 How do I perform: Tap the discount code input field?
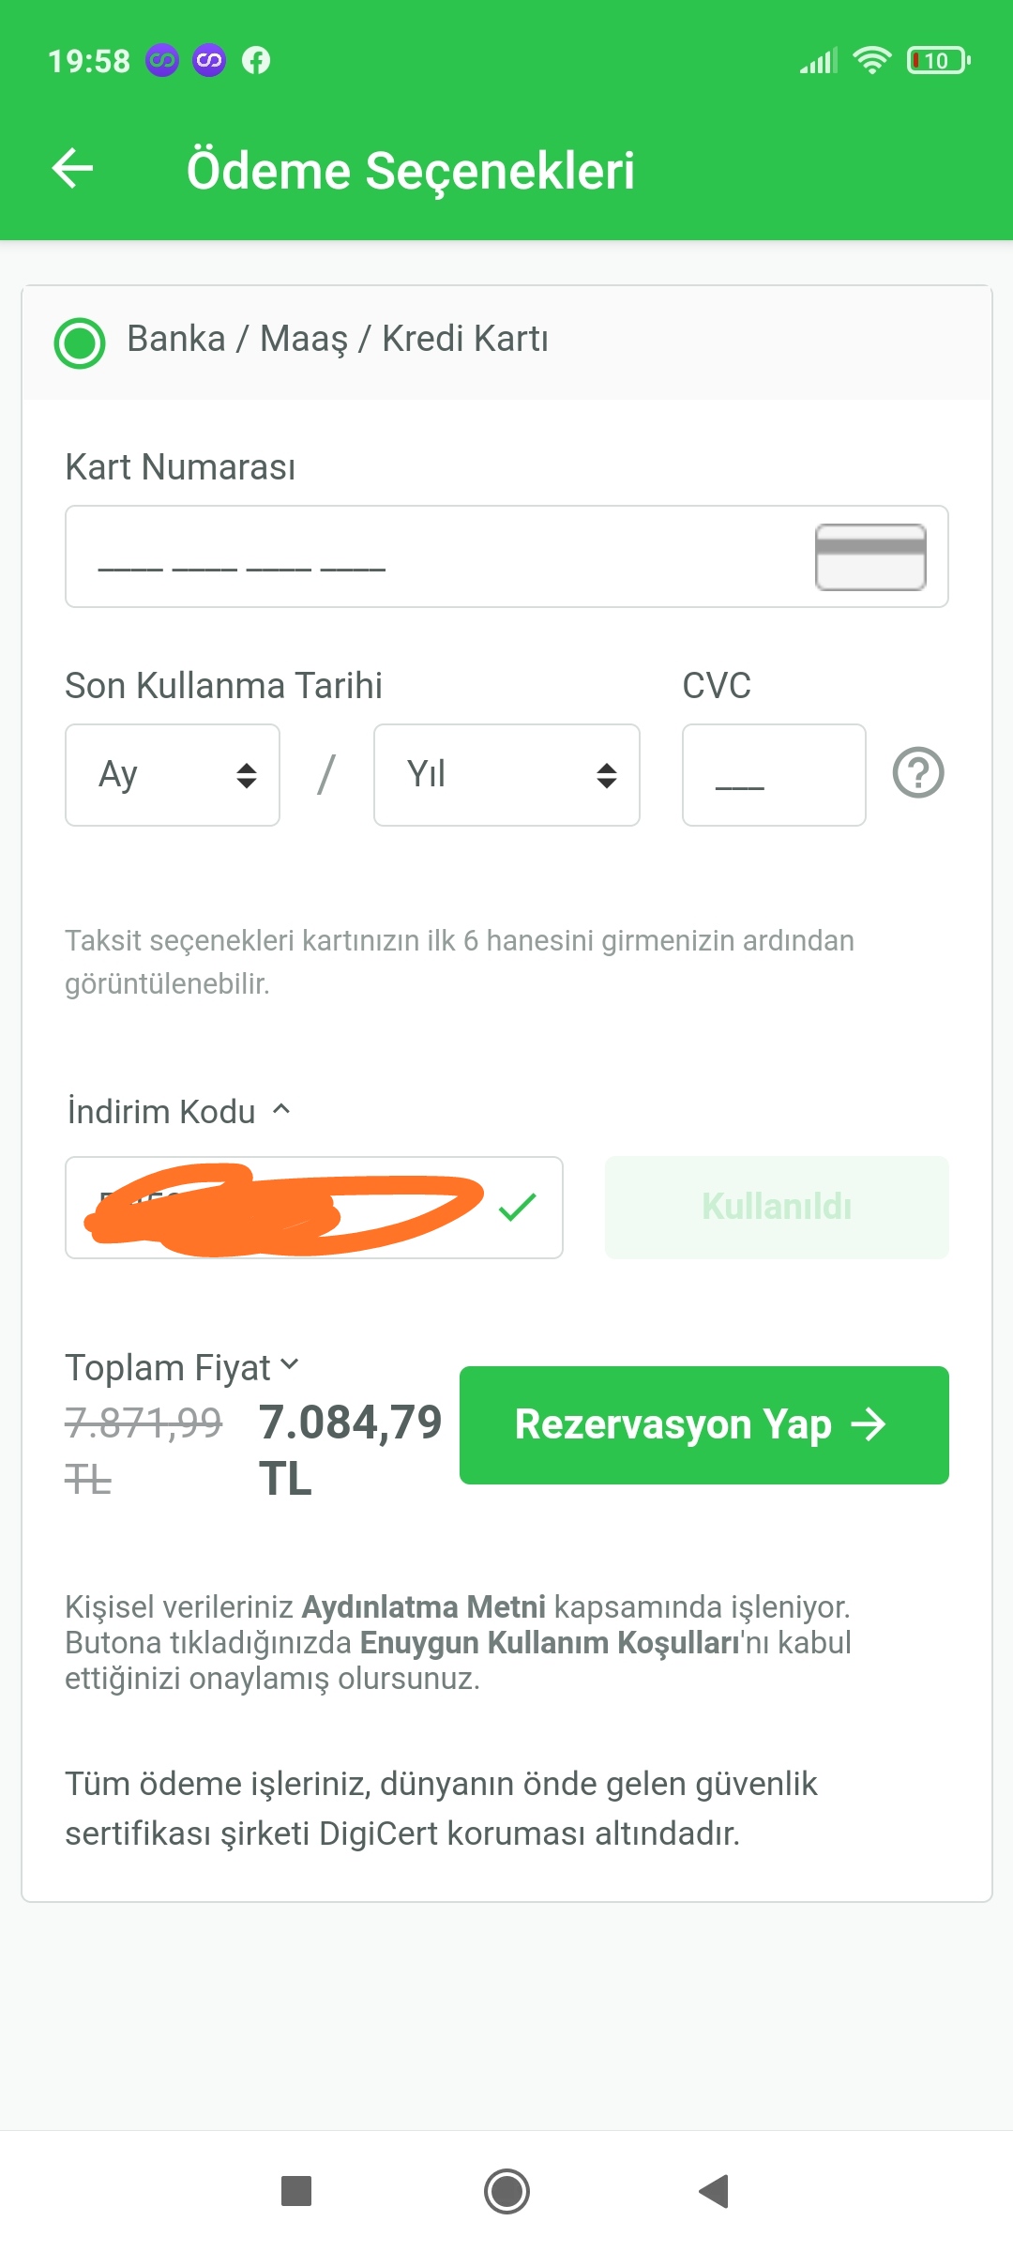314,1208
